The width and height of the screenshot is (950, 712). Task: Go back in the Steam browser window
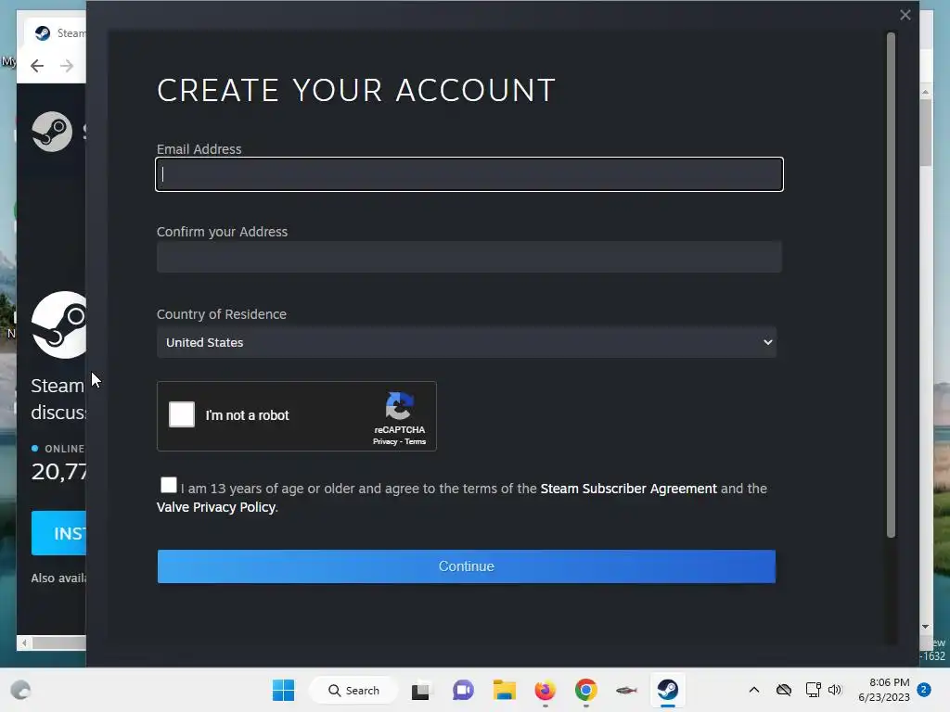(x=37, y=66)
